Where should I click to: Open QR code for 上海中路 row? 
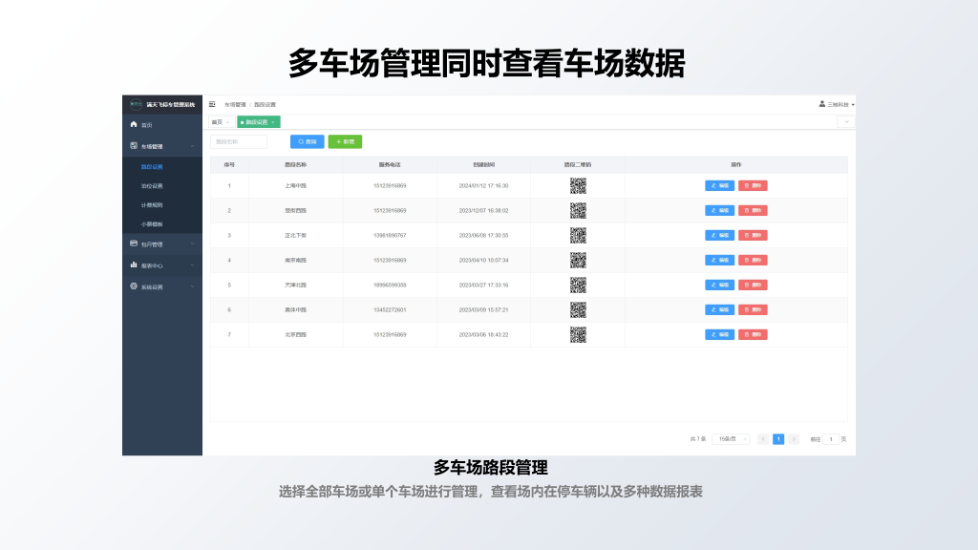578,185
